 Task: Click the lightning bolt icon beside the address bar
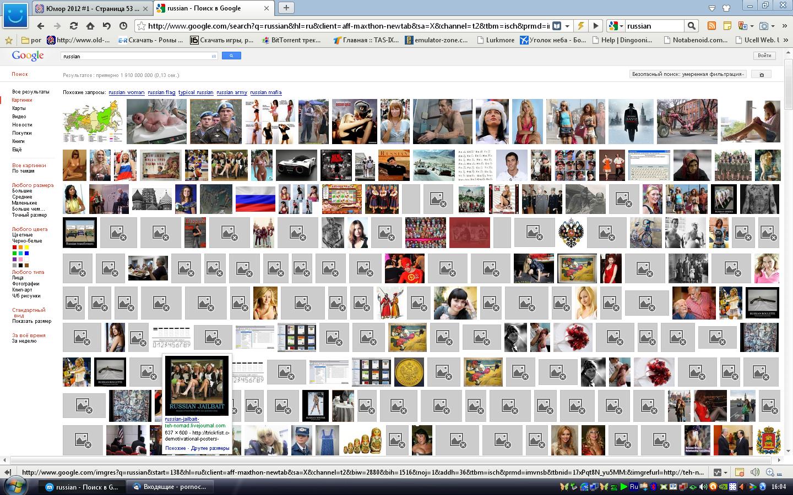coord(580,26)
